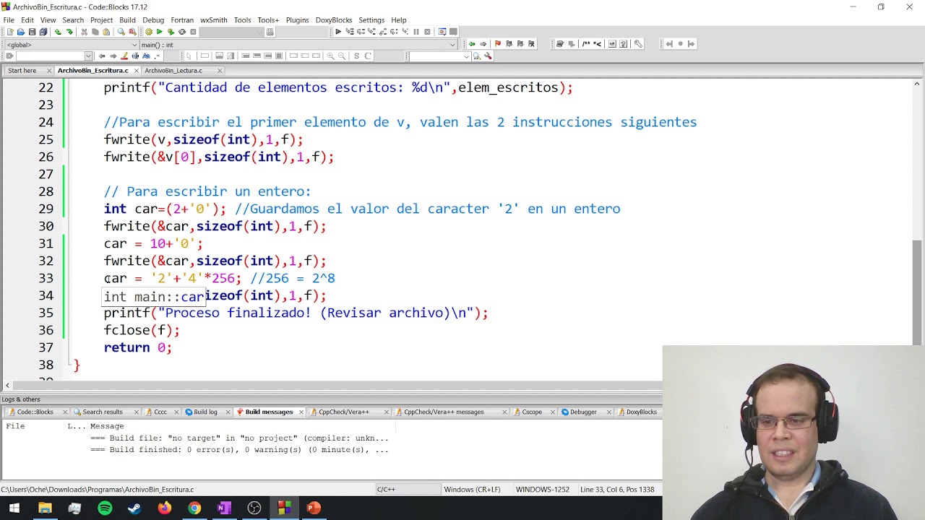Image resolution: width=925 pixels, height=520 pixels.
Task: Click the New file icon
Action: coord(10,32)
